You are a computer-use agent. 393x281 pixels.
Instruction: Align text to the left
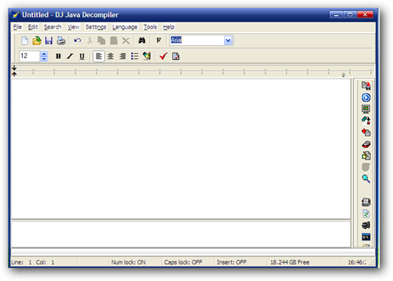tap(99, 56)
